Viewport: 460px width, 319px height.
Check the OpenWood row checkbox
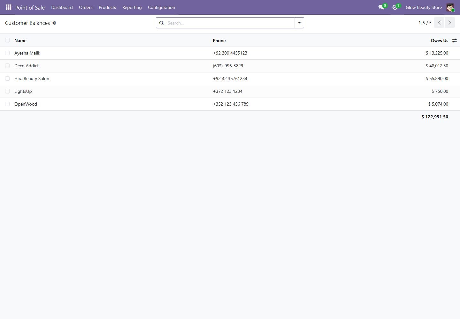pos(7,104)
